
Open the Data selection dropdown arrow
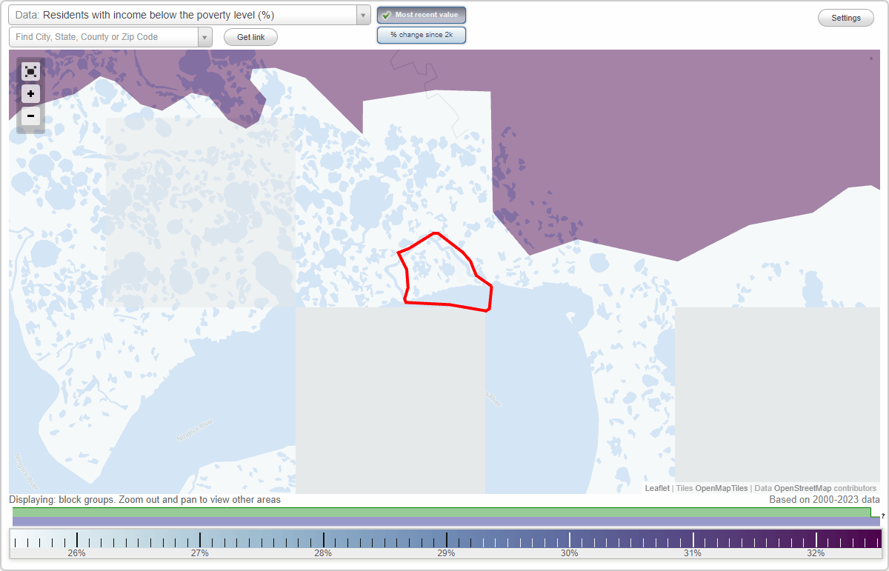[x=364, y=15]
